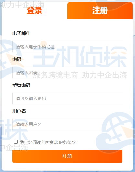Click into the 请输入密码 password field
Image resolution: width=135 pixels, height=172 pixels.
pos(67,73)
